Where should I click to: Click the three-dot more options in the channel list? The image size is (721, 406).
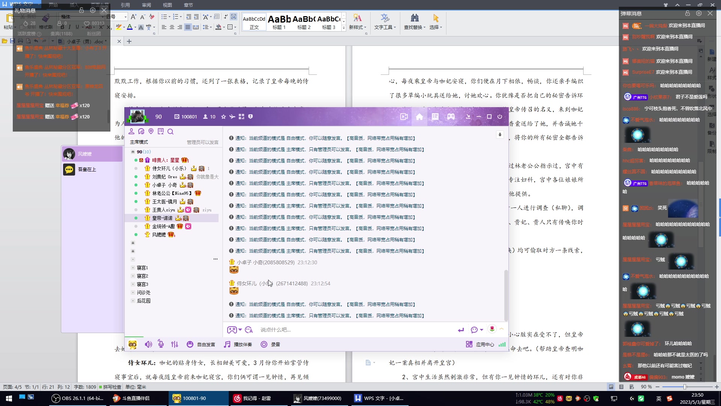216,259
